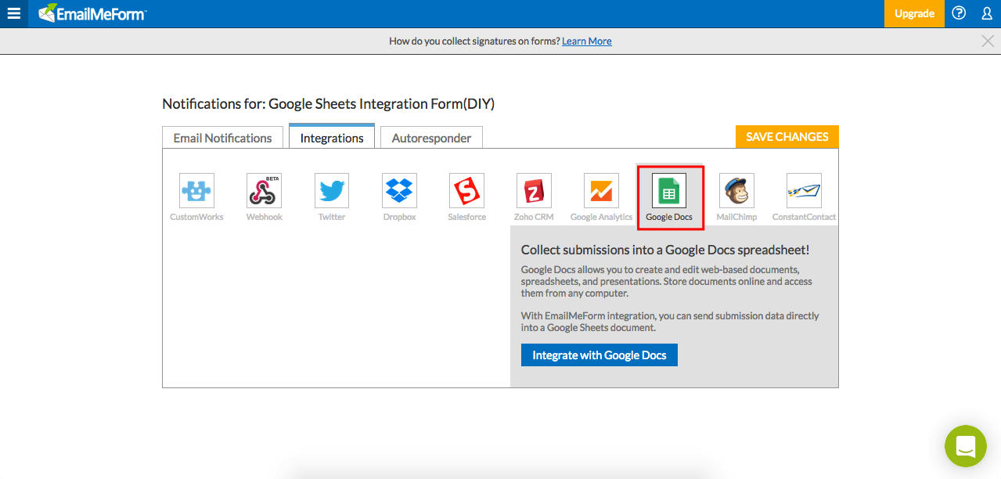Select the Webhook beta integration icon
The image size is (1001, 479).
pyautogui.click(x=264, y=191)
